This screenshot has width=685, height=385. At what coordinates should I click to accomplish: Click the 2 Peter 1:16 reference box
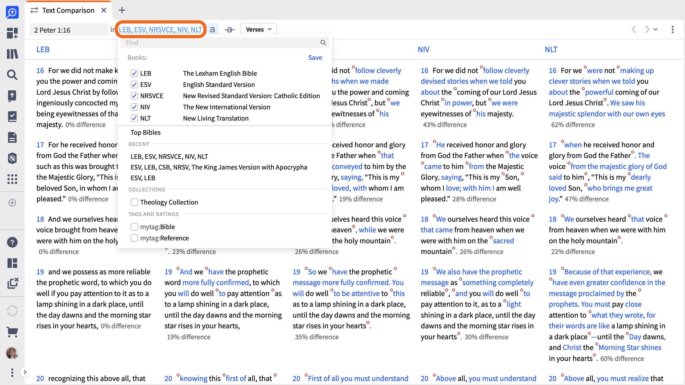[69, 30]
